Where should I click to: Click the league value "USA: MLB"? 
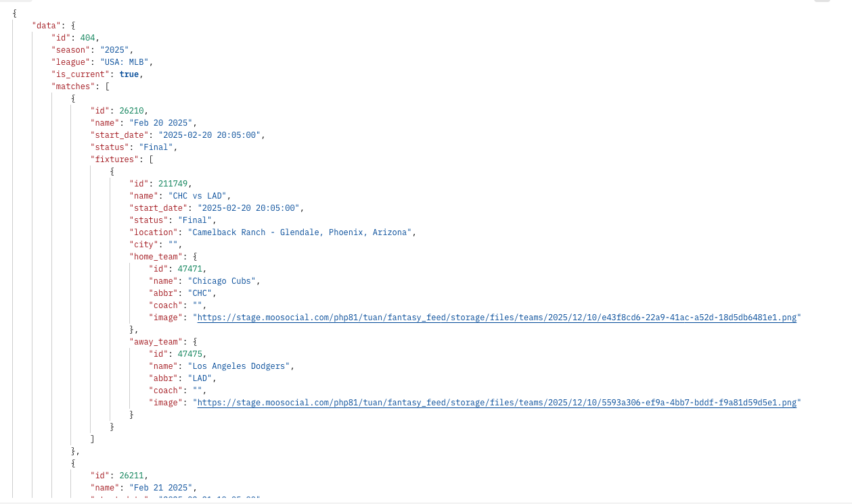125,62
